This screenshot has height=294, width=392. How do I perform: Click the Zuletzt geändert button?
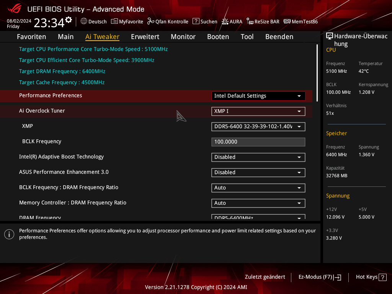pyautogui.click(x=265, y=277)
